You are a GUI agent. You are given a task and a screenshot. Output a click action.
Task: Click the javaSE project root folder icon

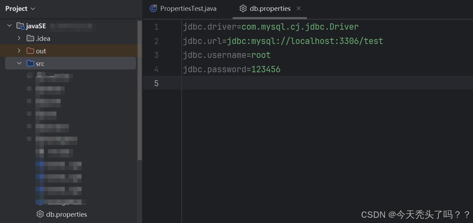[19, 25]
